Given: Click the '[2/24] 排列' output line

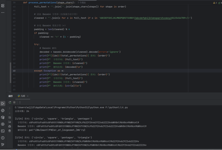Looking at the screenshot, I should pos(53,137).
